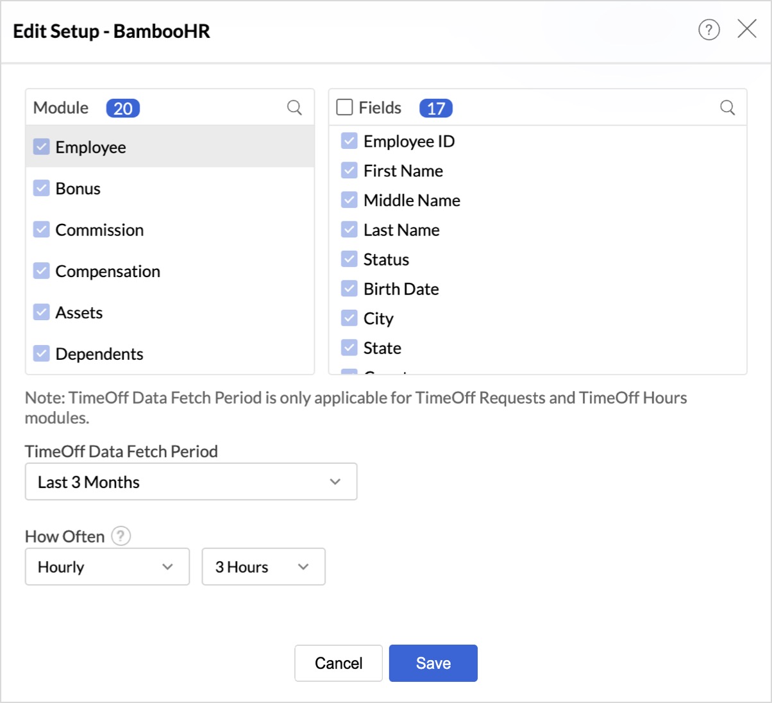This screenshot has height=703, width=772.
Task: Uncheck the Commission module checkbox
Action: coord(42,230)
